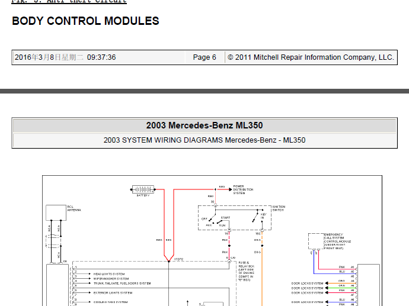Click the RCL ANTENNA label
The width and height of the screenshot is (409, 306).
pyautogui.click(x=74, y=208)
